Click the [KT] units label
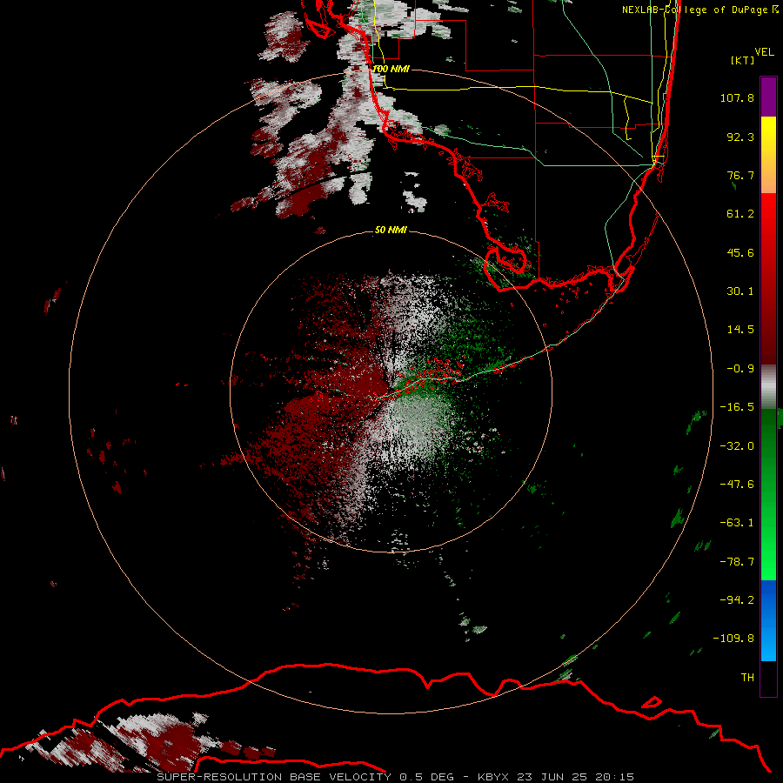 (743, 60)
